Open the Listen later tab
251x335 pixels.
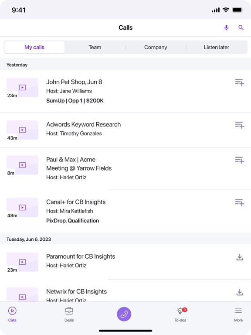(217, 47)
